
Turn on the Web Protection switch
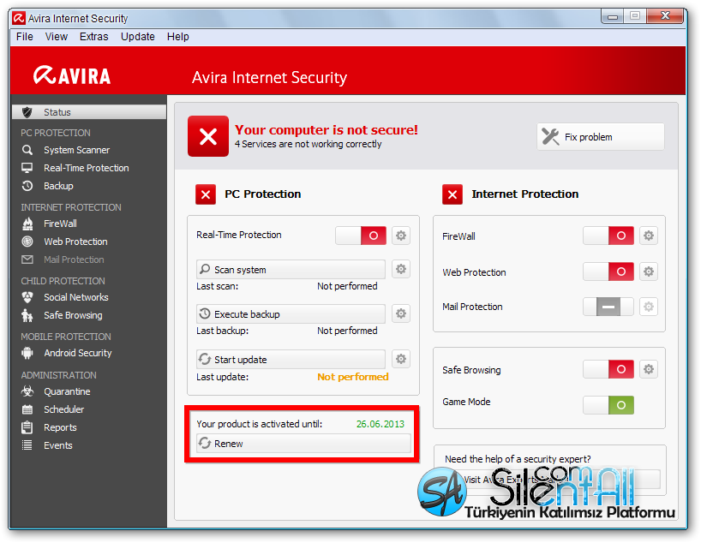(608, 271)
